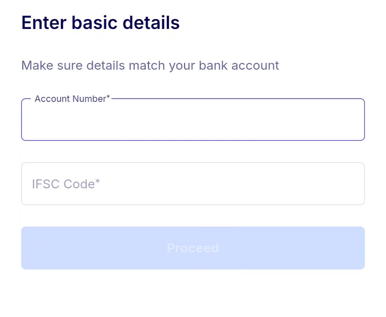Click the IFSC Code placeholder text
This screenshot has width=386, height=317.
click(66, 184)
